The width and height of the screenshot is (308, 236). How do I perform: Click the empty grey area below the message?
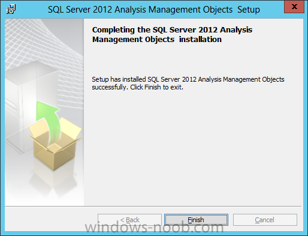192,148
